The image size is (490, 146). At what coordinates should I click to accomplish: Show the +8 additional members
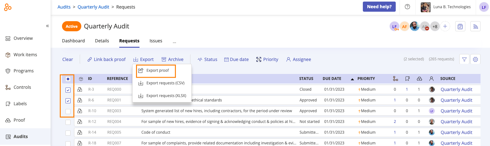click(x=435, y=27)
